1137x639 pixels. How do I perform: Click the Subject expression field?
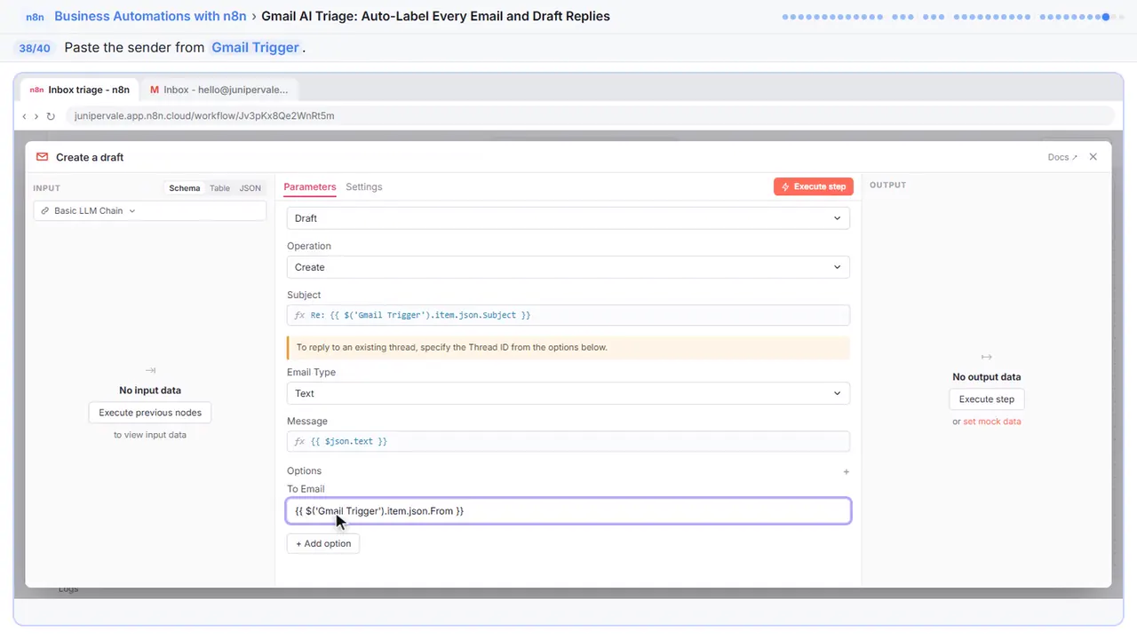568,315
